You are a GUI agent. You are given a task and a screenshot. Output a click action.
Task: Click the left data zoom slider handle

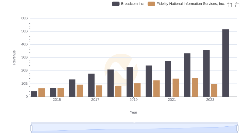click(x=31, y=128)
